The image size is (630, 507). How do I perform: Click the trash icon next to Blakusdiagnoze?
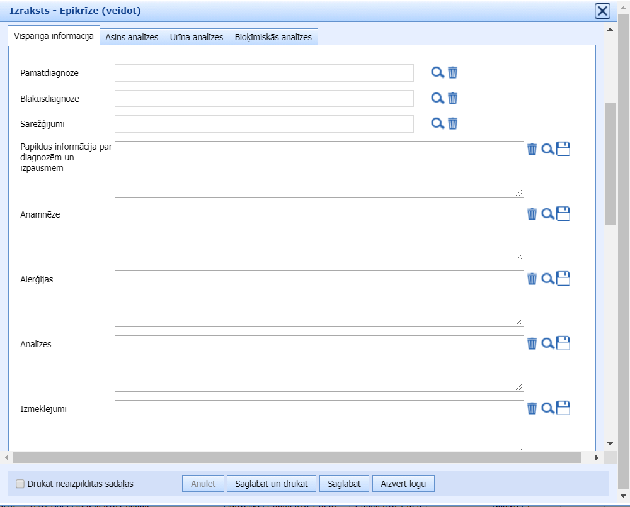click(452, 98)
